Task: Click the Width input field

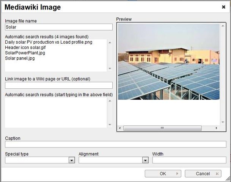Action: click(x=189, y=160)
